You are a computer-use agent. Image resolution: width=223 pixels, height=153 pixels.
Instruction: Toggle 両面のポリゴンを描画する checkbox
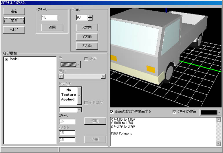(112, 112)
